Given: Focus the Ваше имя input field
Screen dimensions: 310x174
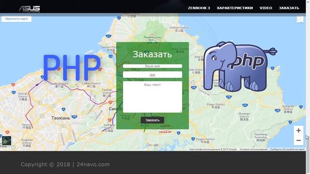Looking at the screenshot, I should [x=153, y=66].
